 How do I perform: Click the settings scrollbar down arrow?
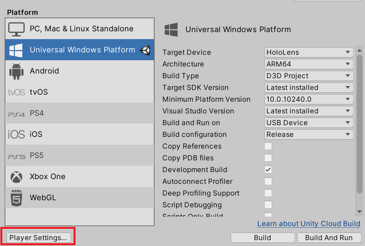point(360,212)
